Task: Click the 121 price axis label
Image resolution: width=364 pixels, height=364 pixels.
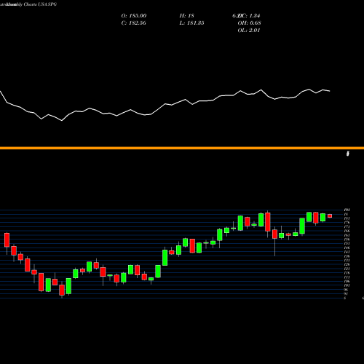Action: pos(347,269)
